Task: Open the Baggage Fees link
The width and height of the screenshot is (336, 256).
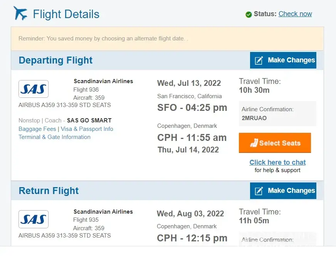Action: tap(37, 129)
